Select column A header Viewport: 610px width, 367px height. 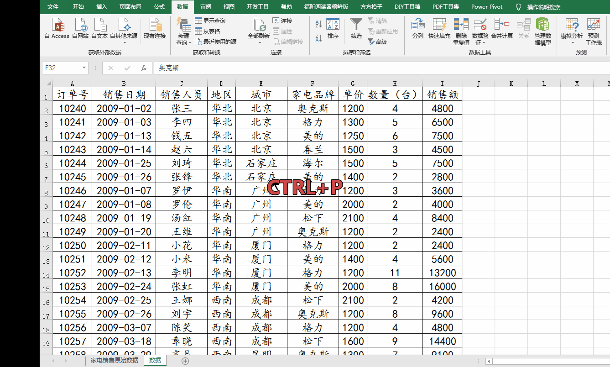72,84
